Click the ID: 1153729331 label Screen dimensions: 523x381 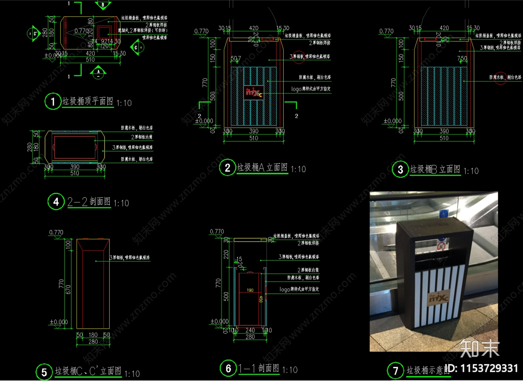coord(482,368)
